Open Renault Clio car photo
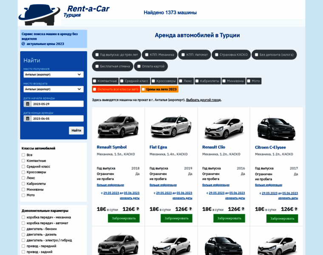 [x=224, y=127]
